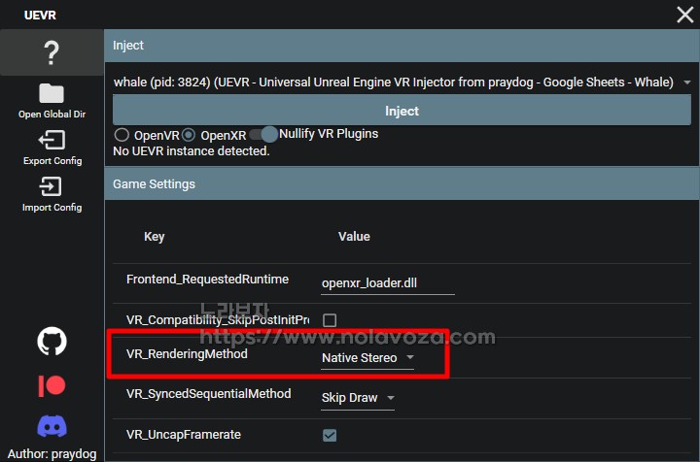Select the VR_SyncedSequentialMethod key label
This screenshot has width=700, height=462.
click(x=208, y=394)
